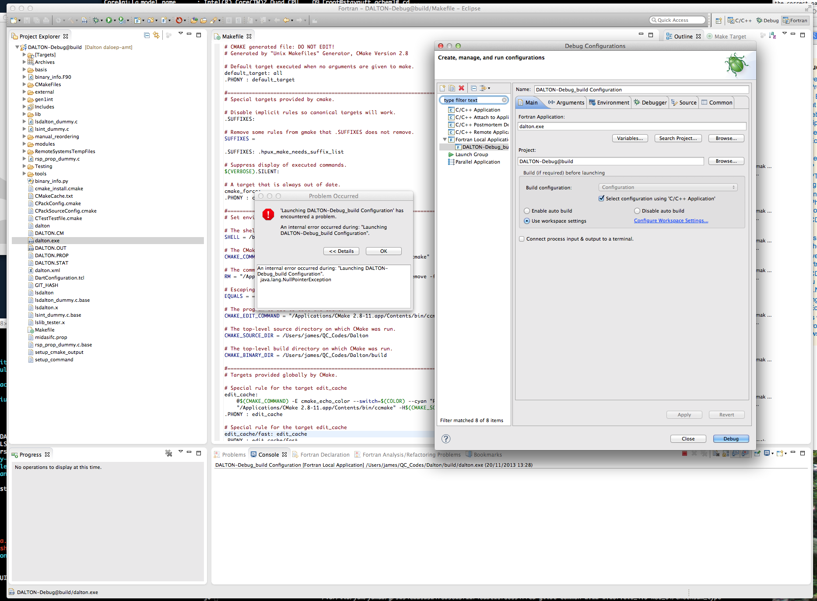Click Remove All Finished Operations in Progress view
The height and width of the screenshot is (601, 817).
[x=168, y=454]
